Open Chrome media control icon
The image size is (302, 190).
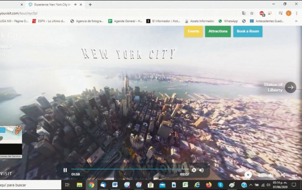[x=280, y=13]
